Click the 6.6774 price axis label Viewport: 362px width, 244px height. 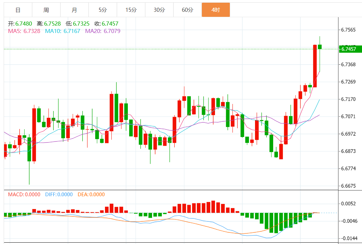pos(349,169)
